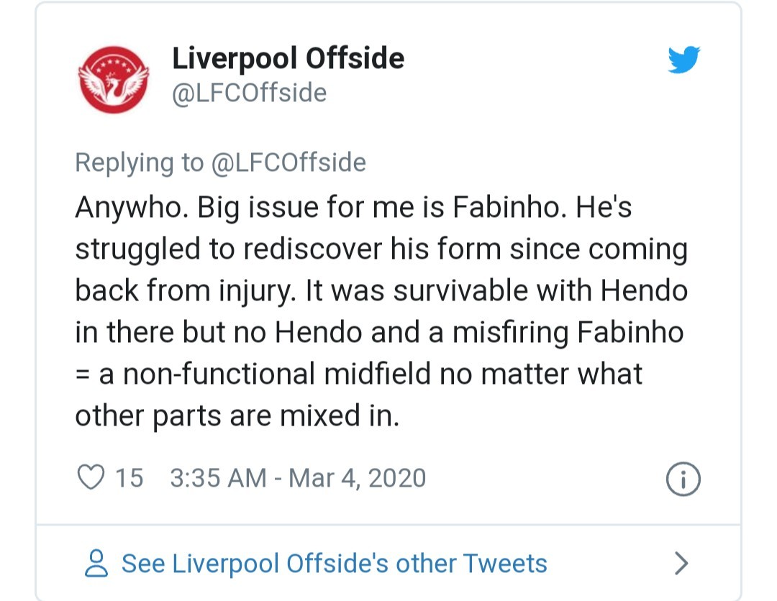Viewport: 777px width, 601px height.
Task: Click the tweet body text area
Action: coord(381,309)
